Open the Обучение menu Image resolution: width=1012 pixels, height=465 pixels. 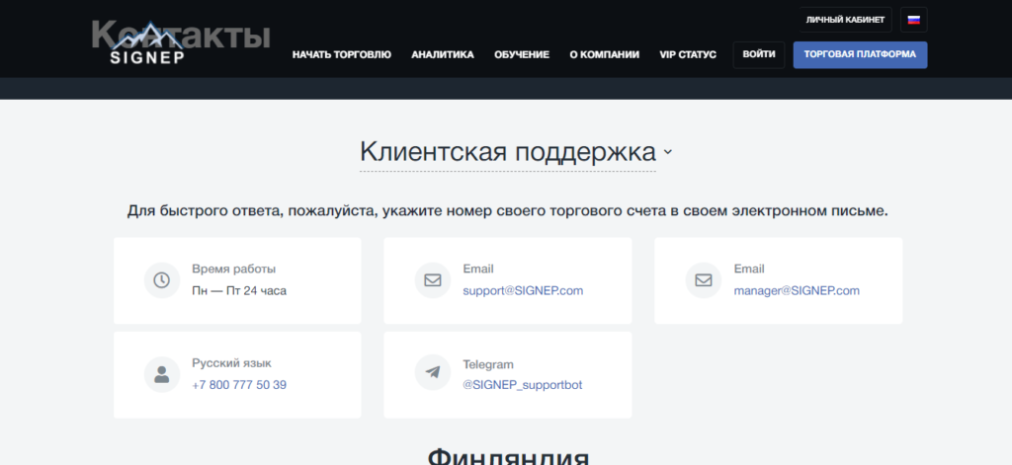(522, 55)
